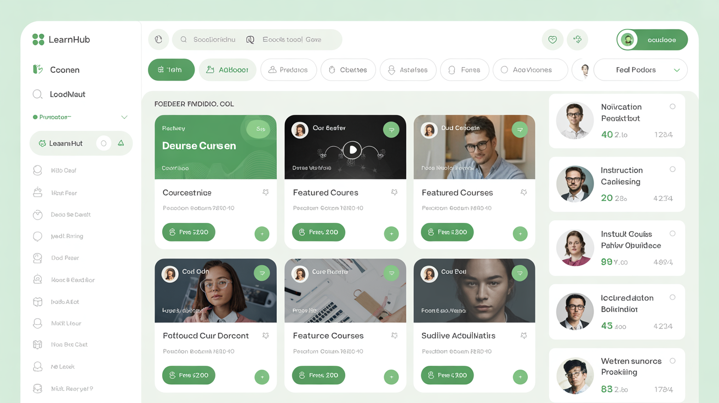The height and width of the screenshot is (403, 719).
Task: Click the triangle icon in LearnHut sidebar item
Action: point(121,143)
